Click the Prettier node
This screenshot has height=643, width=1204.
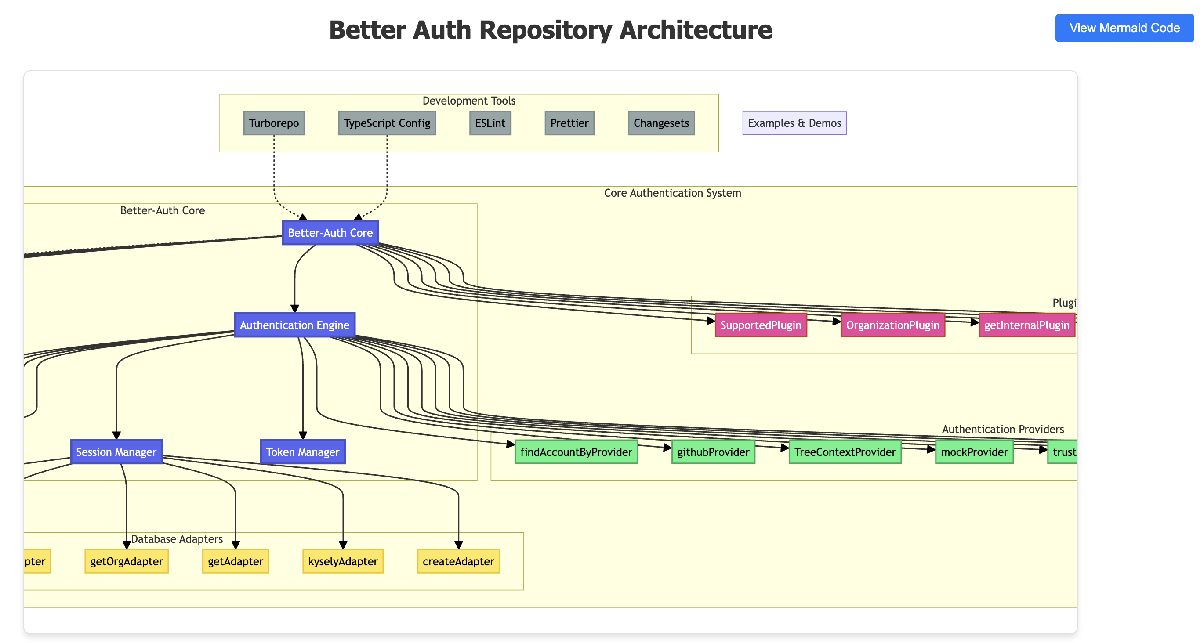[x=569, y=123]
